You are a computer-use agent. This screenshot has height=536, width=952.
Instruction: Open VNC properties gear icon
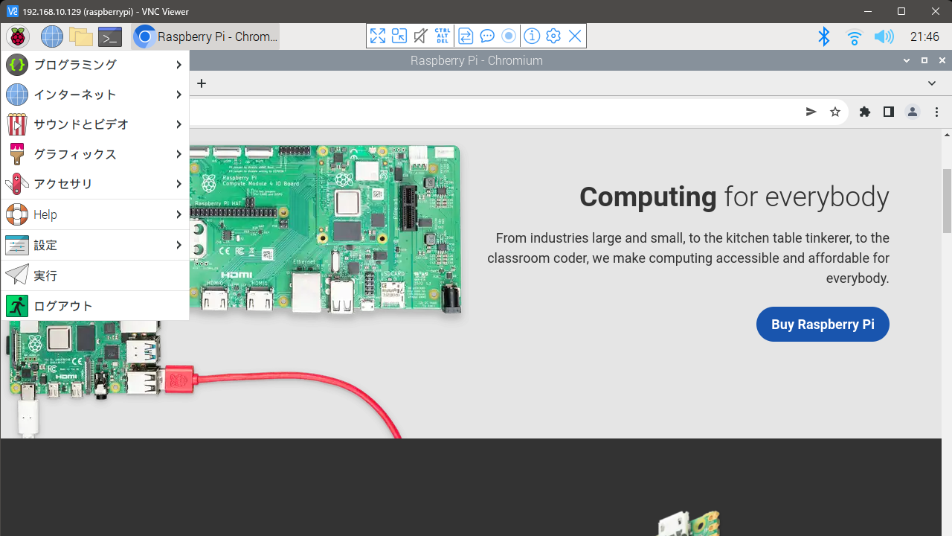(x=553, y=36)
